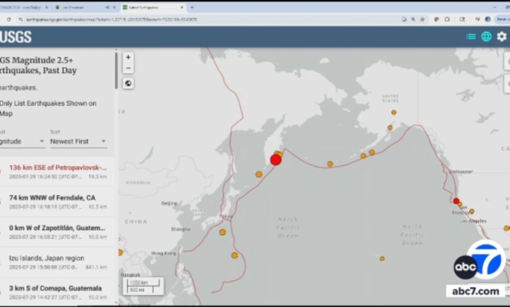
Task: Switch to the Latest Earthquakes tab
Action: [x=153, y=7]
